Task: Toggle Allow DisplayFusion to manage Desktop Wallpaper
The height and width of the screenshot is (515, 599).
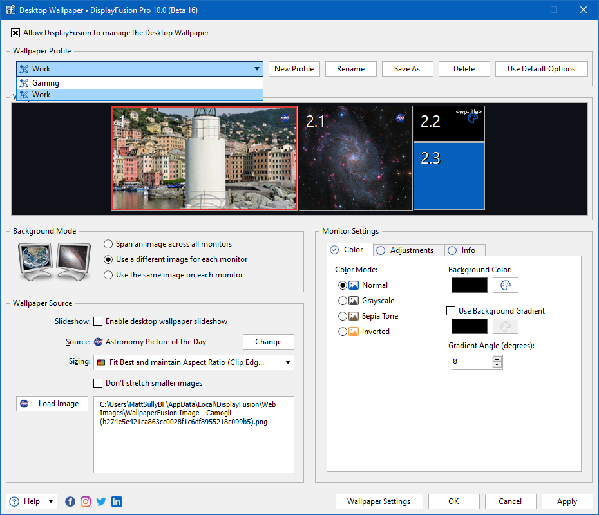Action: point(15,33)
